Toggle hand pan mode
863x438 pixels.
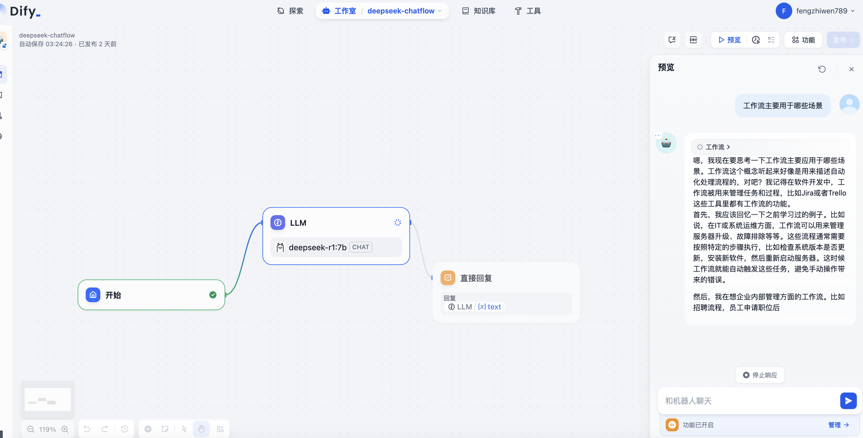tap(201, 429)
